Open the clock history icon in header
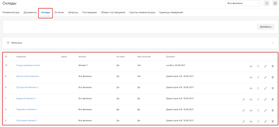This screenshot has width=279, height=127. pyautogui.click(x=275, y=3)
